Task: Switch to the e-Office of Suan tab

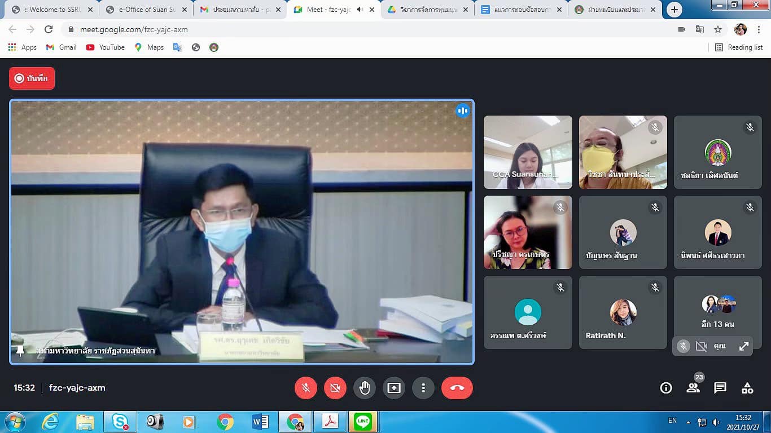Action: coord(147,10)
